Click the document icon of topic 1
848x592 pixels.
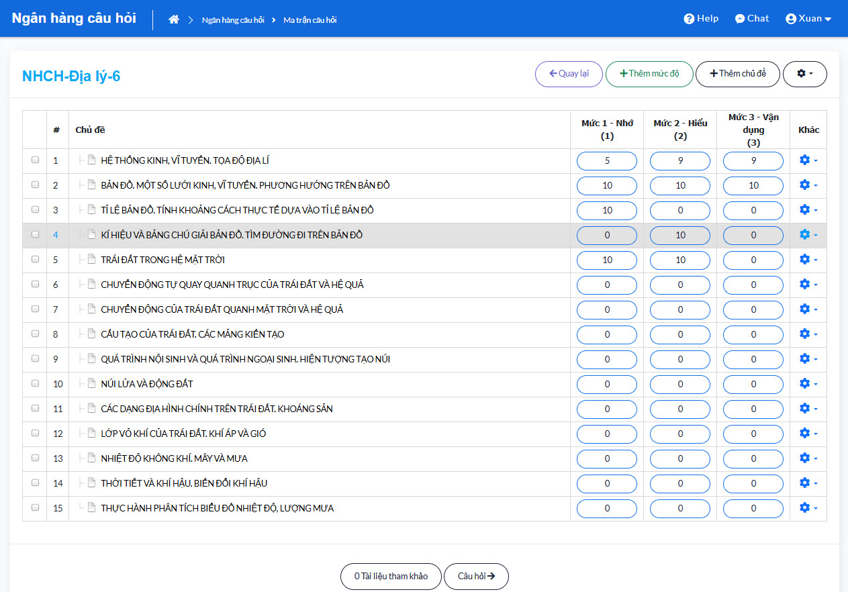click(92, 160)
